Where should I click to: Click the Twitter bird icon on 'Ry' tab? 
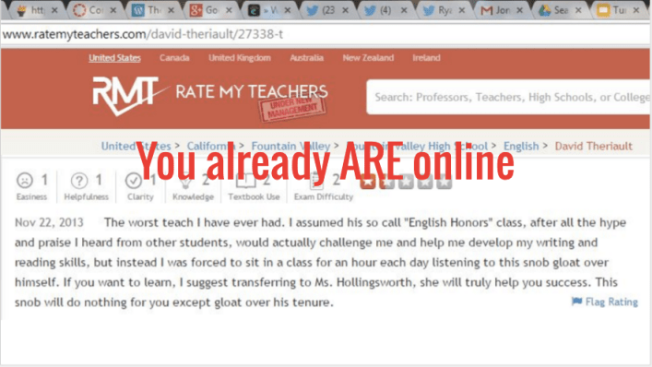pos(429,10)
